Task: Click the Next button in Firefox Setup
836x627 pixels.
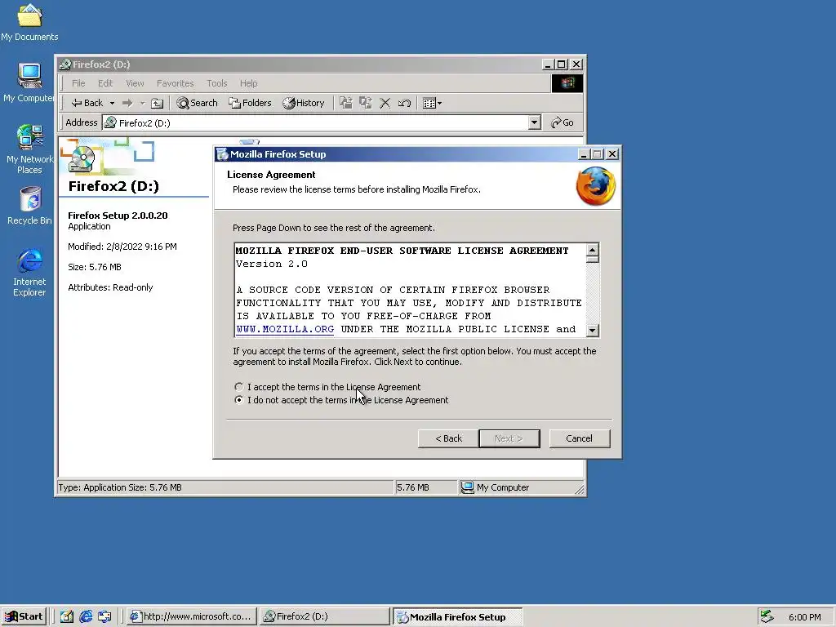Action: (509, 438)
